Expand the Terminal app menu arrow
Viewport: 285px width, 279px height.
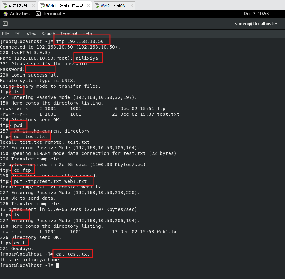coord(64,14)
